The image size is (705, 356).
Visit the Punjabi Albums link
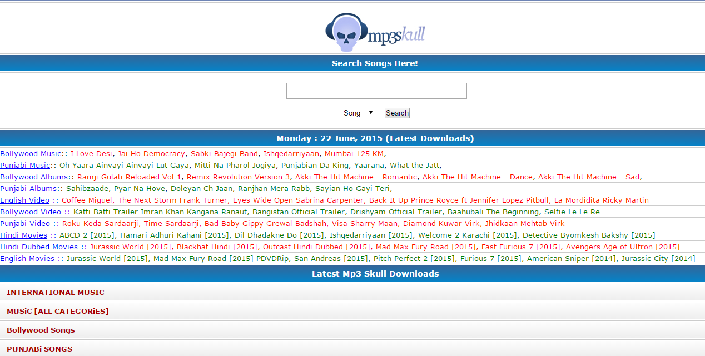coord(28,188)
